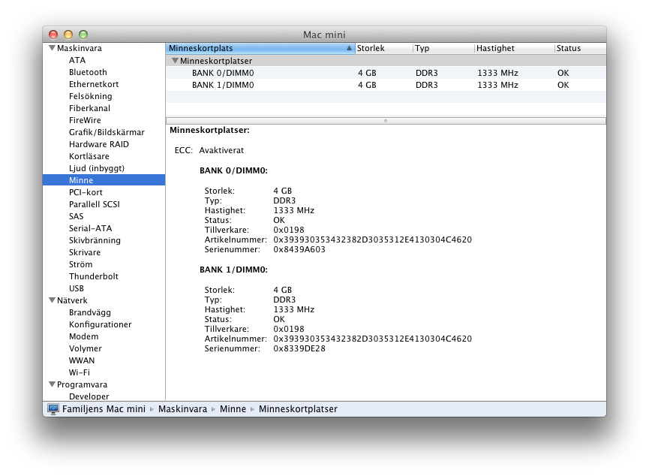Screen dimensions: 649x476
Task: Select Konfigurationer network item
Action: coord(101,324)
